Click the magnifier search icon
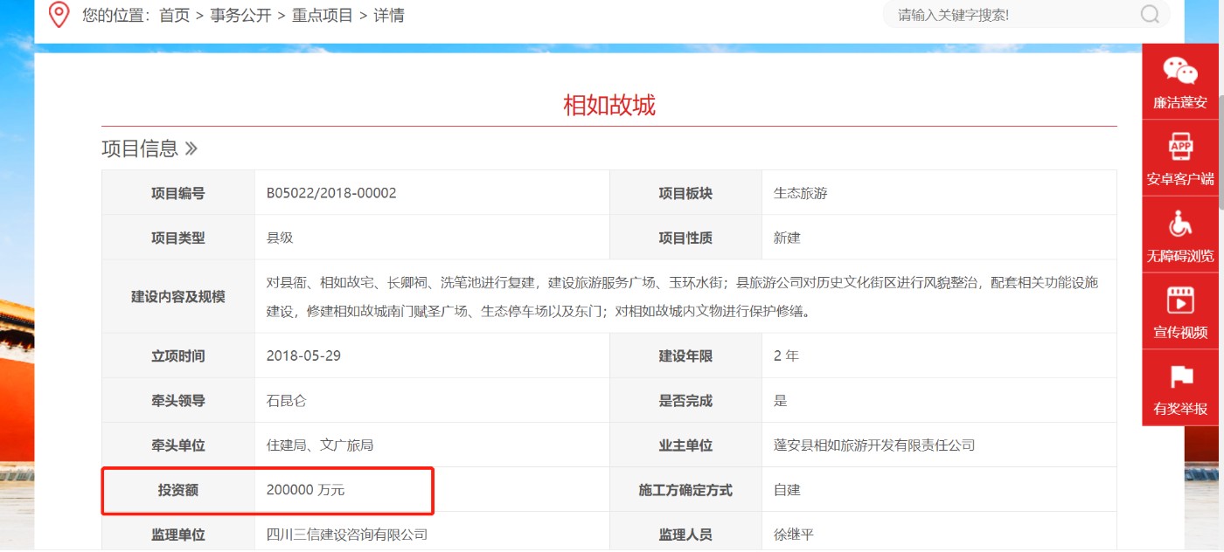1224x552 pixels. coord(1150,15)
